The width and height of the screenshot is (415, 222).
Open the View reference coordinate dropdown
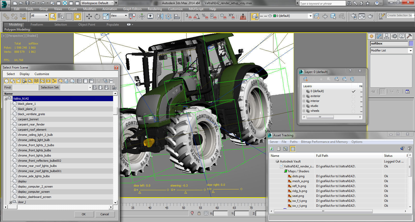(x=119, y=16)
